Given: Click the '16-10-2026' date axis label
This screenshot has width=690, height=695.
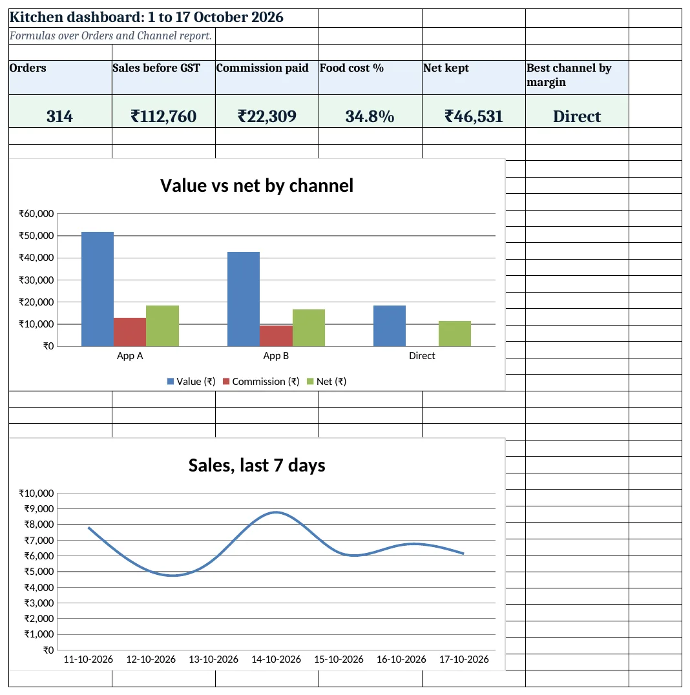Looking at the screenshot, I should pos(401,659).
